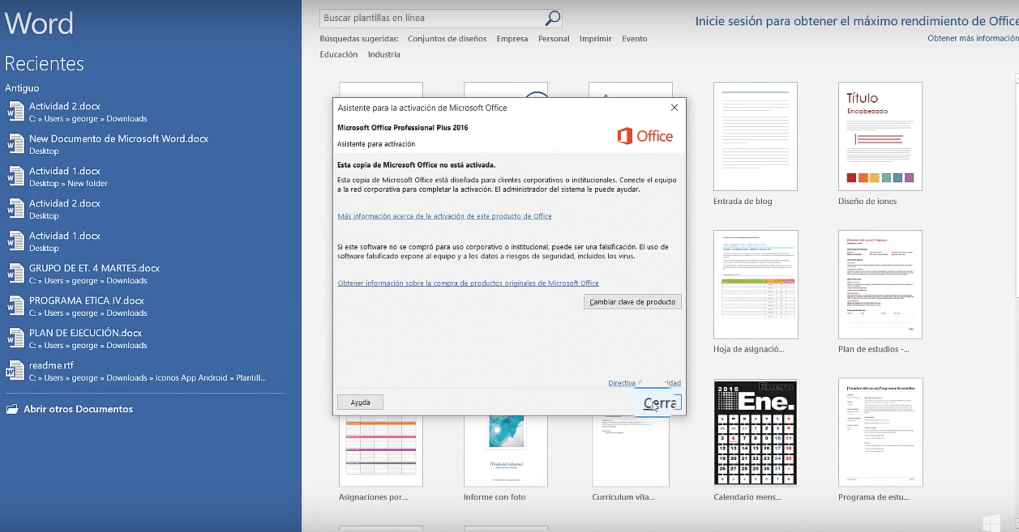Select the Entrada de blog template thumbnail
Viewport: 1019px width, 532px height.
[755, 136]
